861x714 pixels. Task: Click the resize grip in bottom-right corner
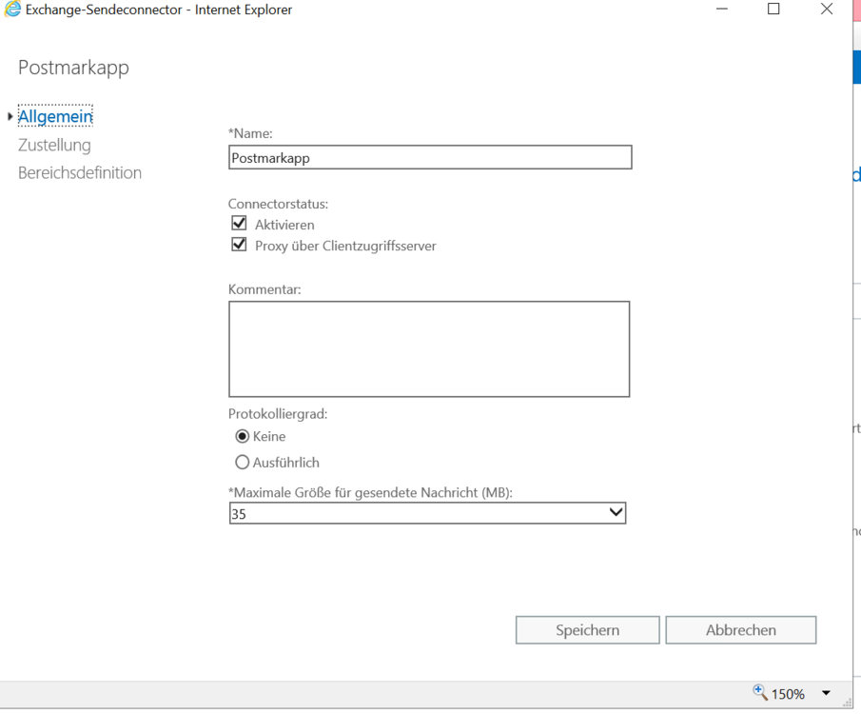[847, 703]
